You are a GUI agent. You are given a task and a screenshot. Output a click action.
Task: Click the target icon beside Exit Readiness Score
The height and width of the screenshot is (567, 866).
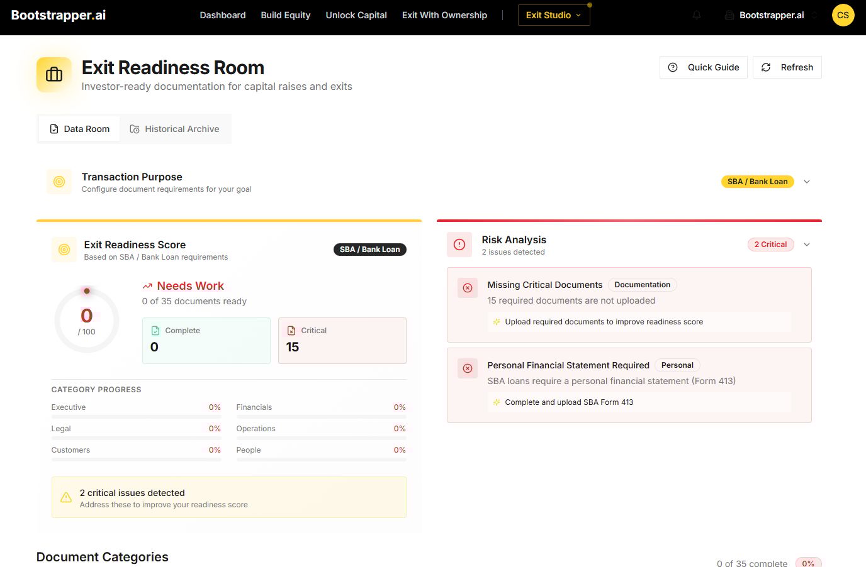tap(64, 250)
